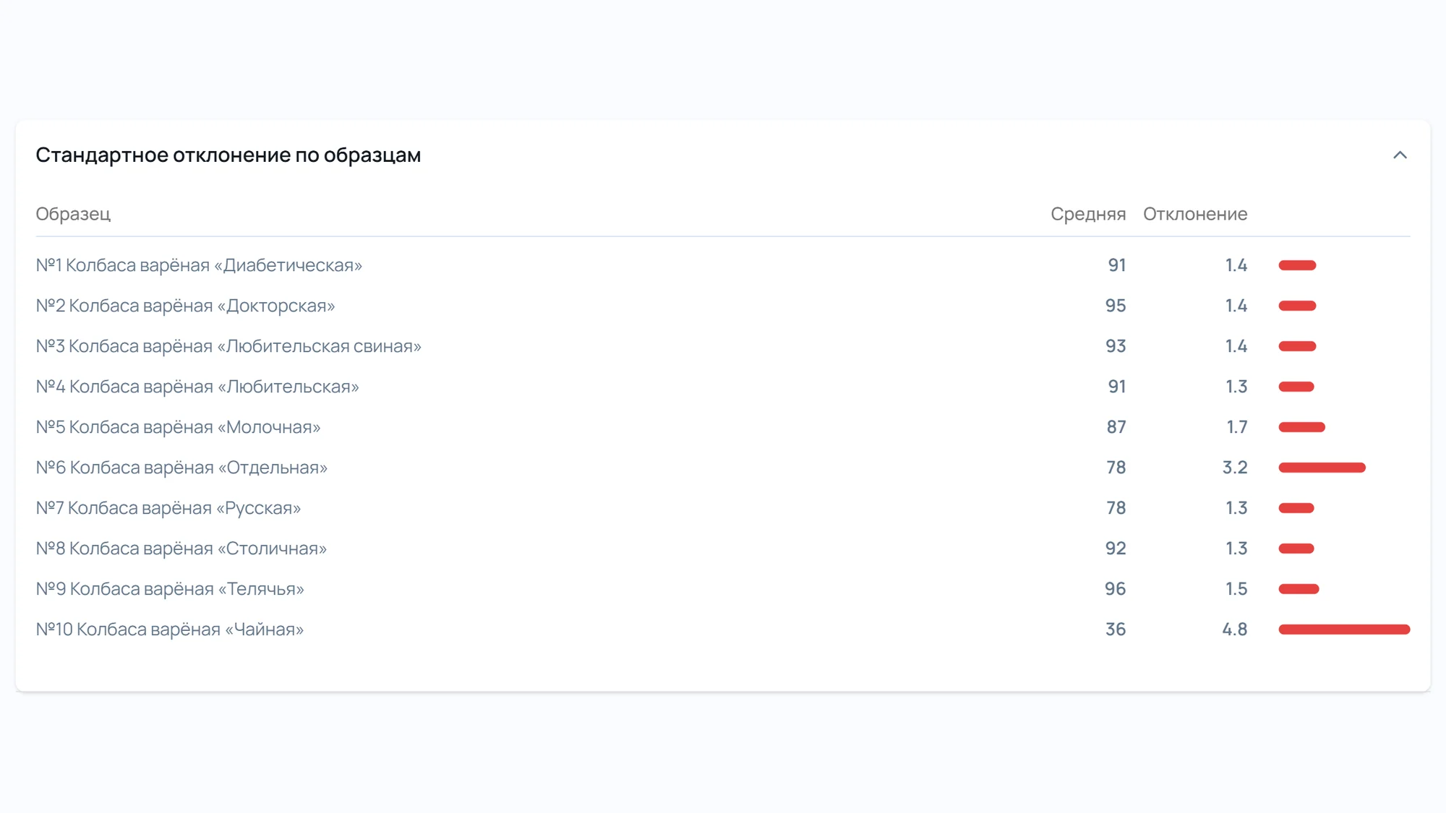Sort by the Средняя column header
This screenshot has height=813, width=1446.
(x=1088, y=214)
